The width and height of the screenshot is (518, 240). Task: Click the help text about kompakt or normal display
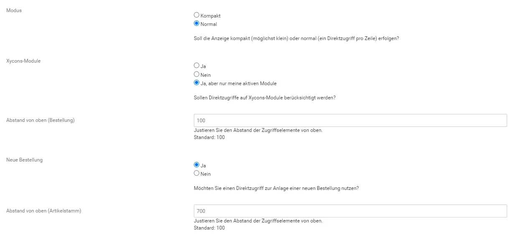(x=297, y=38)
